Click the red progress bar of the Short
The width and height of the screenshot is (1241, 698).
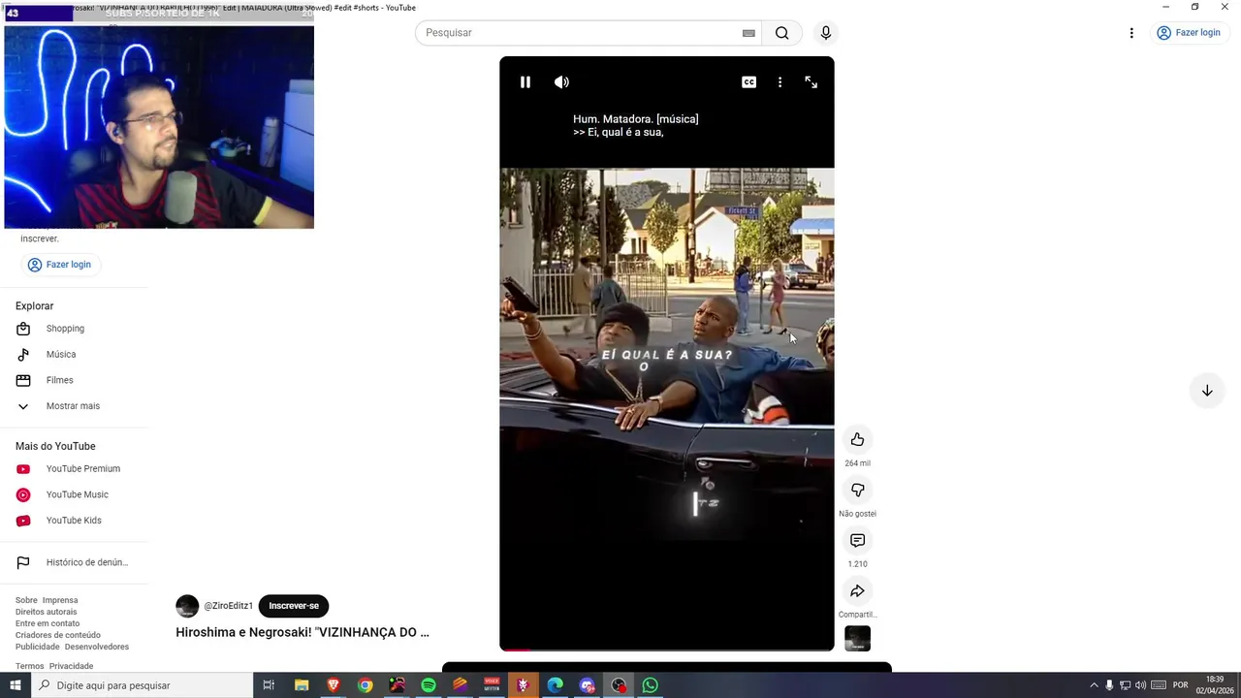pos(667,649)
